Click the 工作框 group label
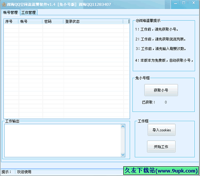The height and width of the screenshot is (176, 200). 143,121
